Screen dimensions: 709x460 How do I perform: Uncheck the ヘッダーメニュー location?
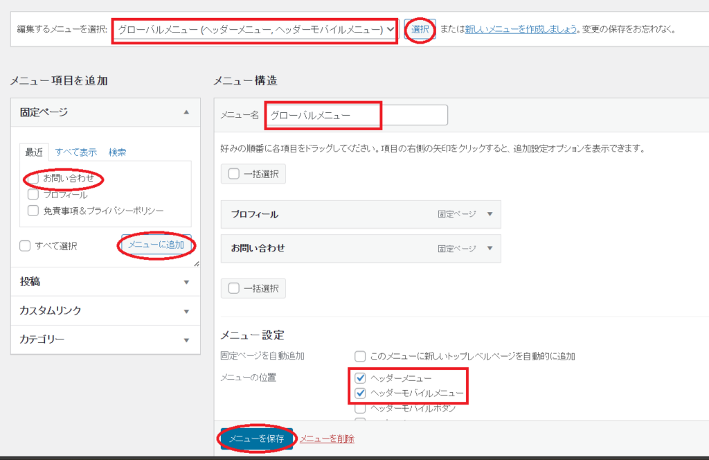[x=360, y=378]
